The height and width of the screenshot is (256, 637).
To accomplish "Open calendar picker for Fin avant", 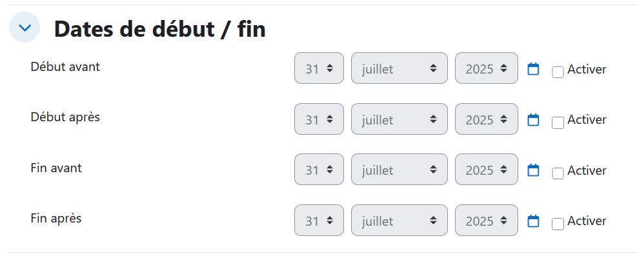I will 533,170.
